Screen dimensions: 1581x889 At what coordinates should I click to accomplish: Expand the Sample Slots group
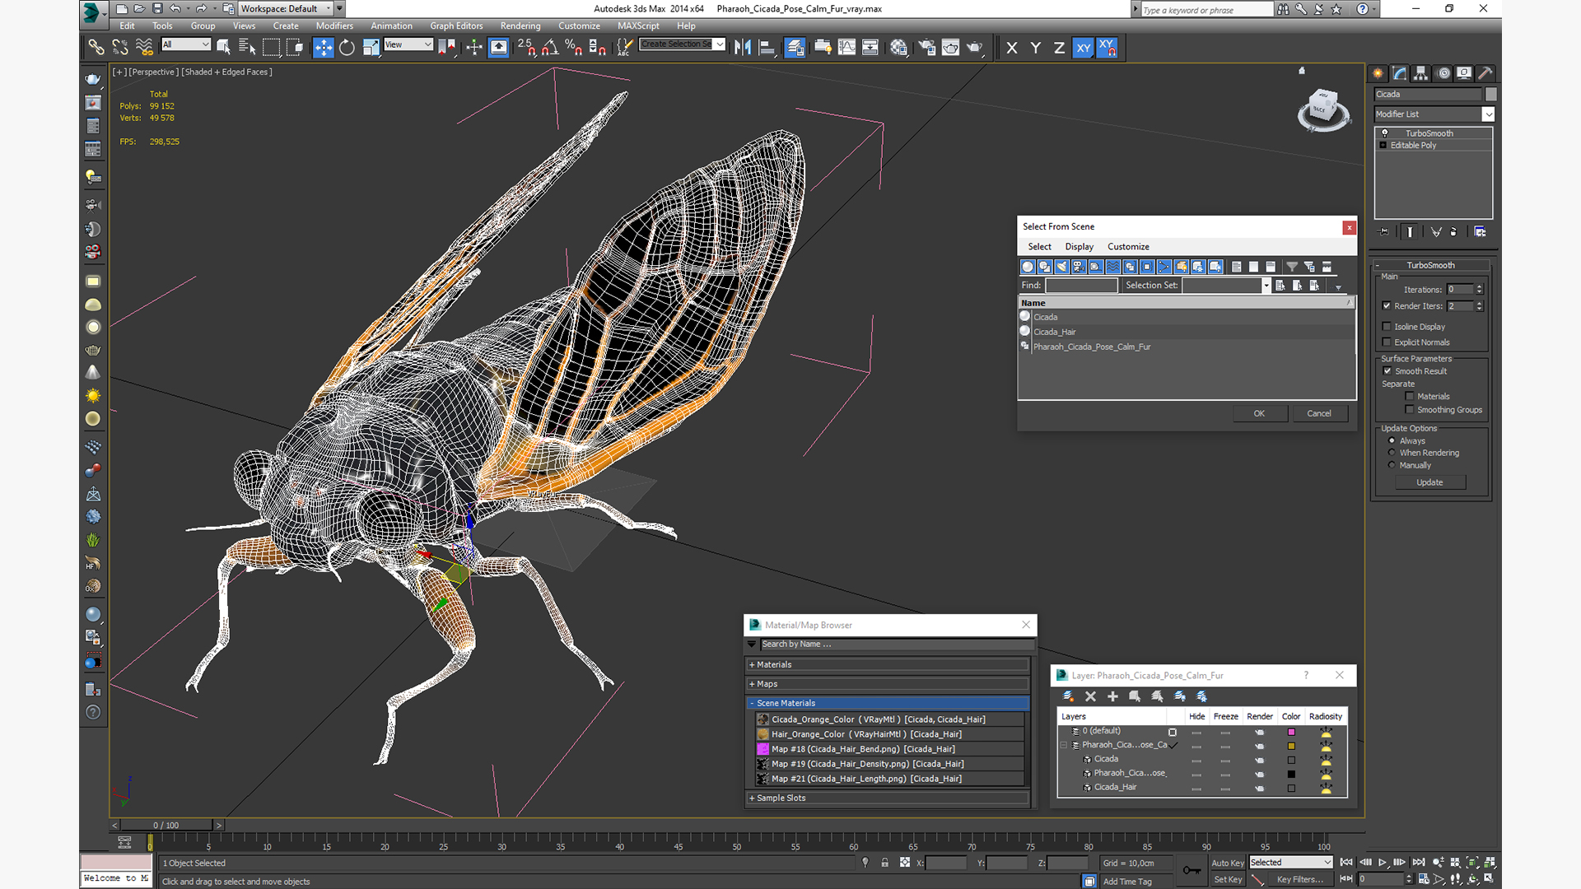(x=888, y=798)
